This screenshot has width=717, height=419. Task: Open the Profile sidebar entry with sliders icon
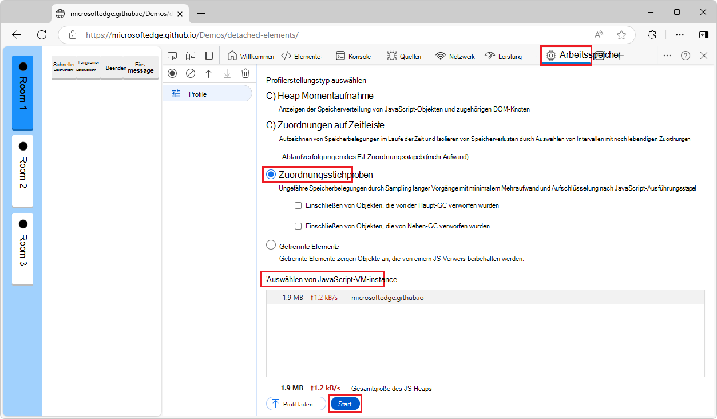(197, 92)
